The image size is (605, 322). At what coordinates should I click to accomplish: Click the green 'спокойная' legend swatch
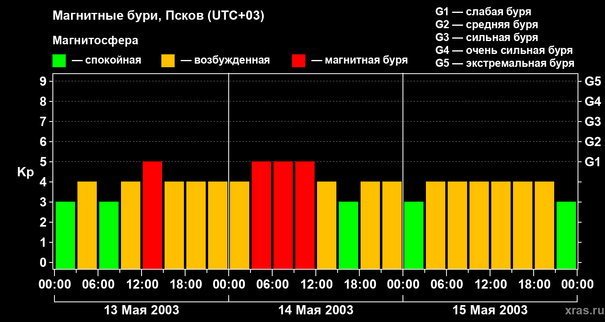(x=59, y=61)
